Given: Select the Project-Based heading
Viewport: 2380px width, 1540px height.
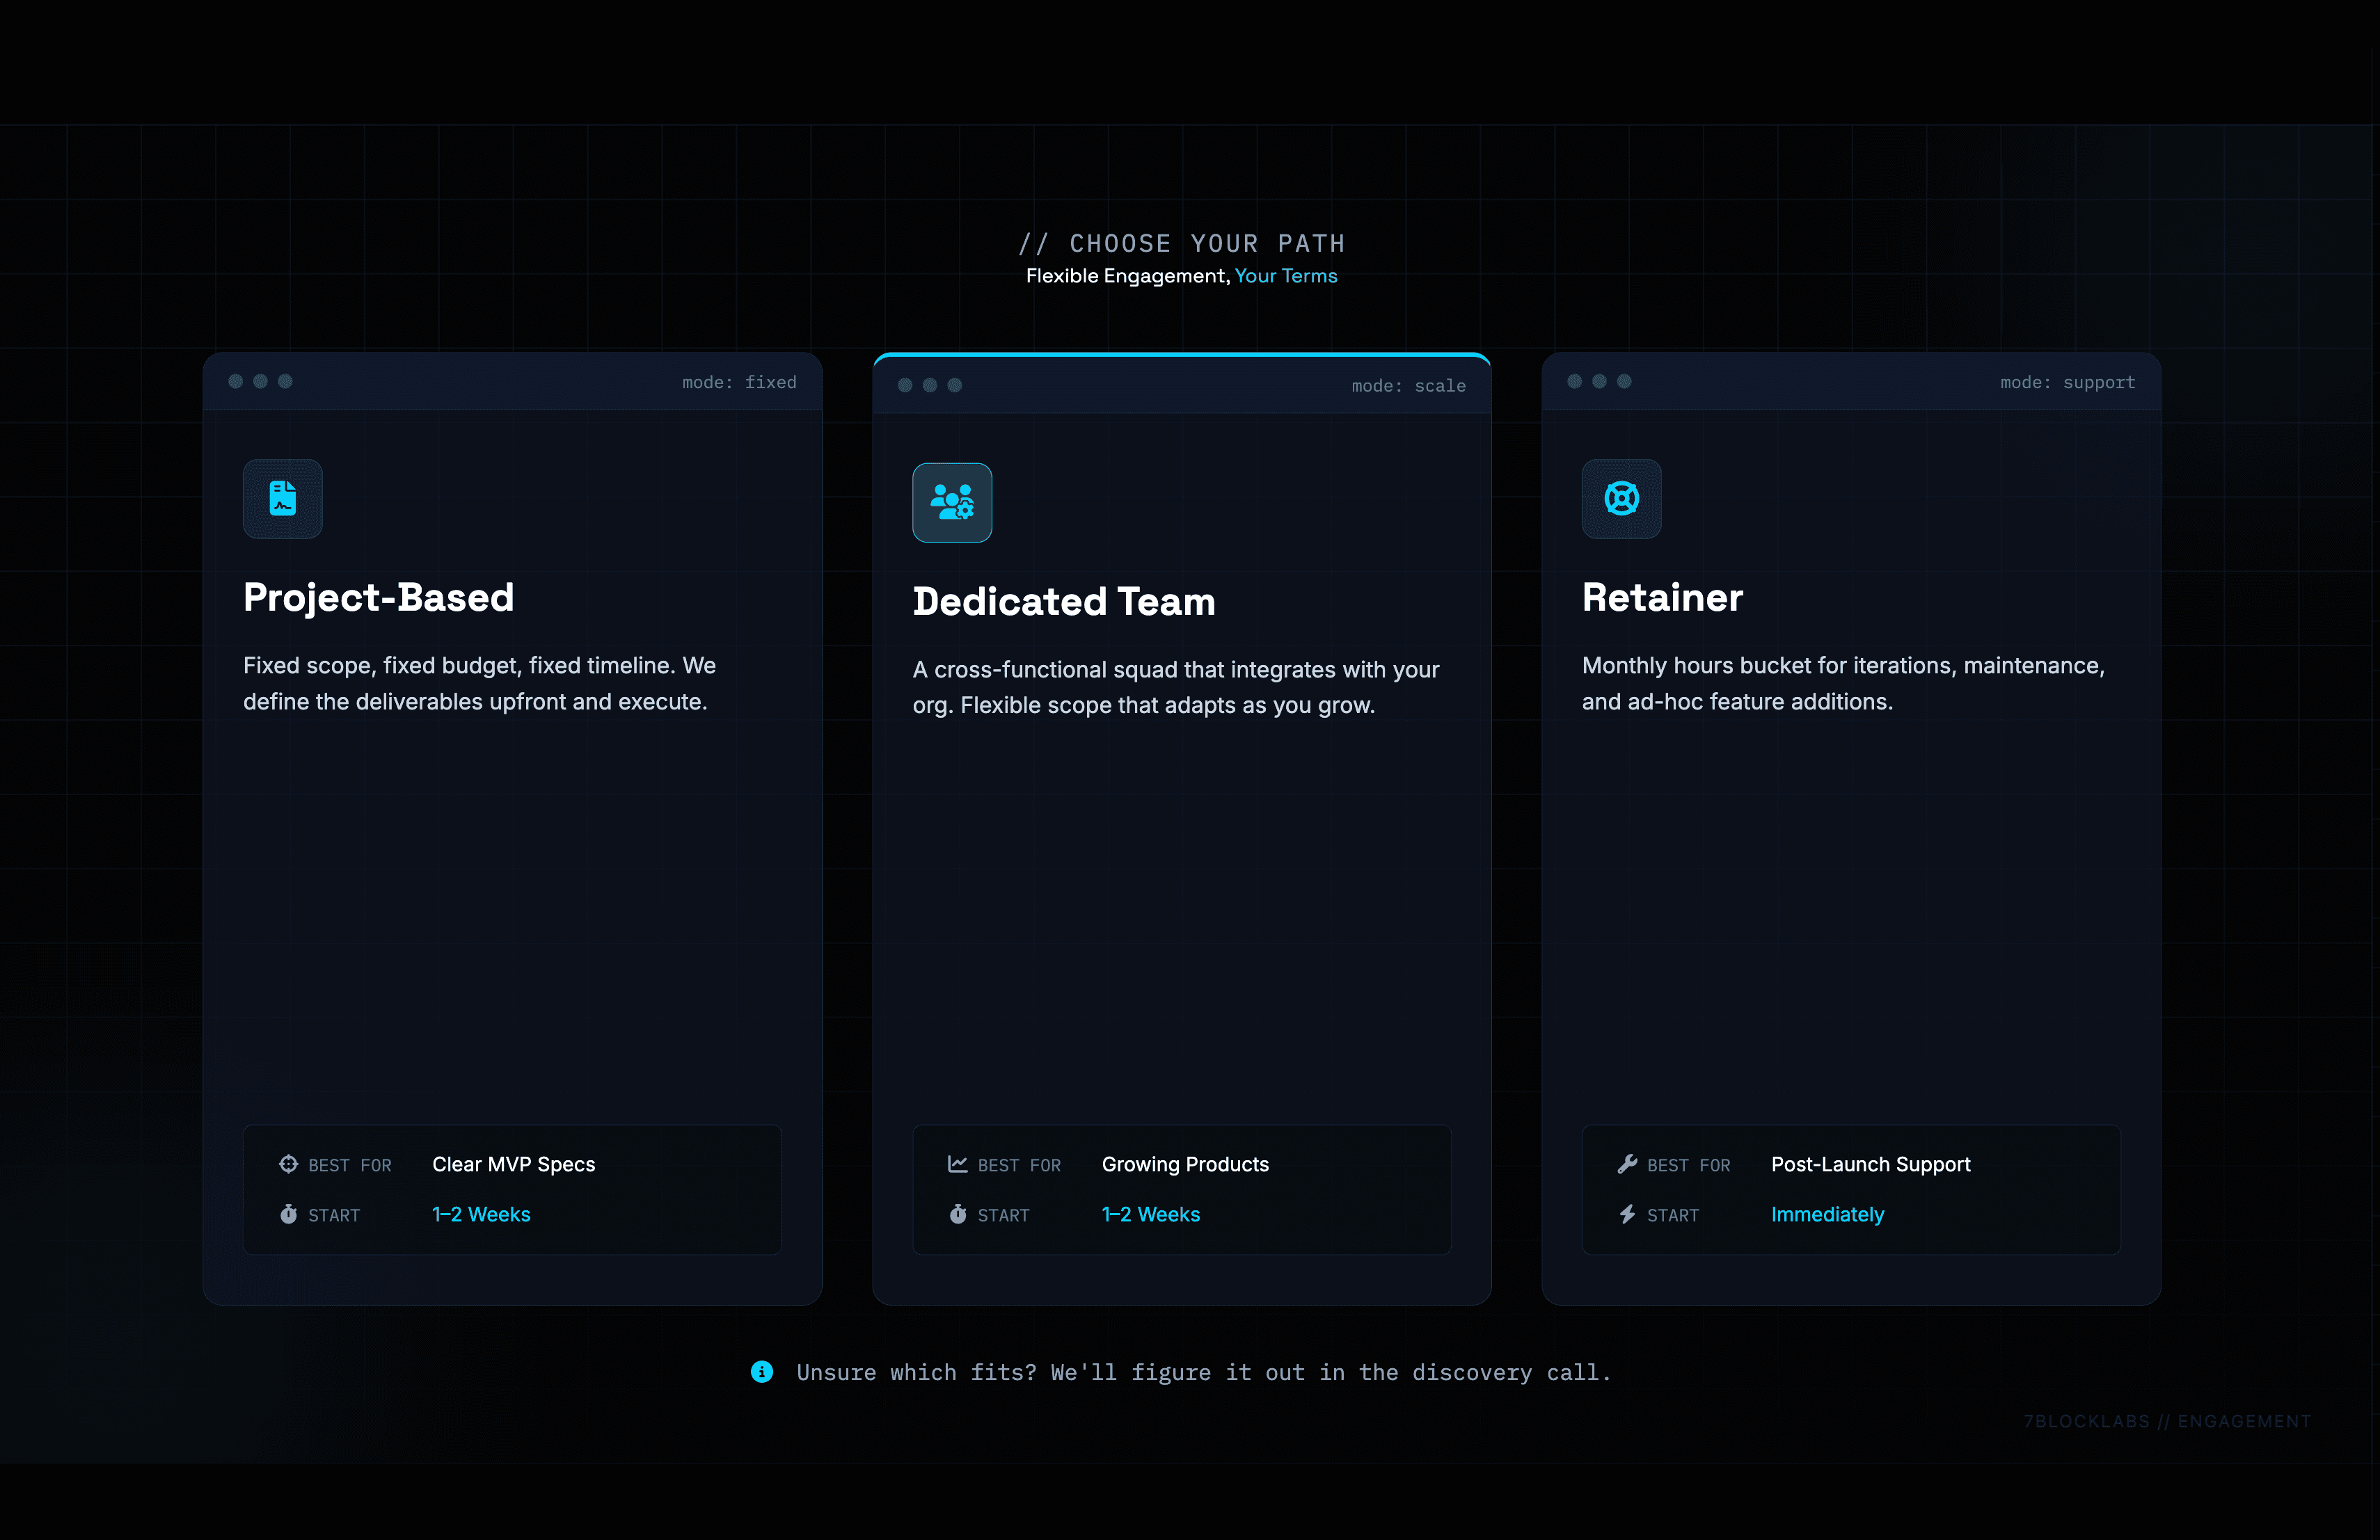Looking at the screenshot, I should click(378, 597).
